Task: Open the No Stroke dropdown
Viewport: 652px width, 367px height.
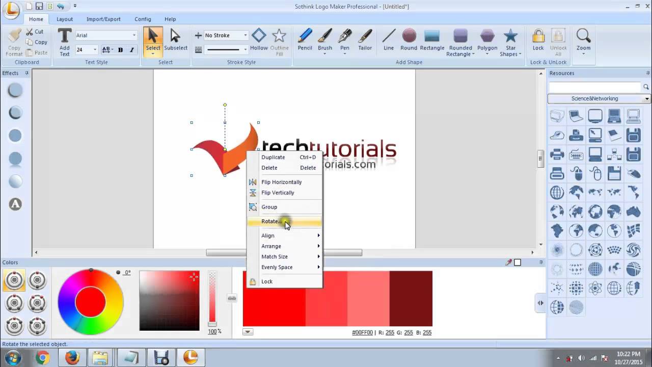Action: (245, 35)
